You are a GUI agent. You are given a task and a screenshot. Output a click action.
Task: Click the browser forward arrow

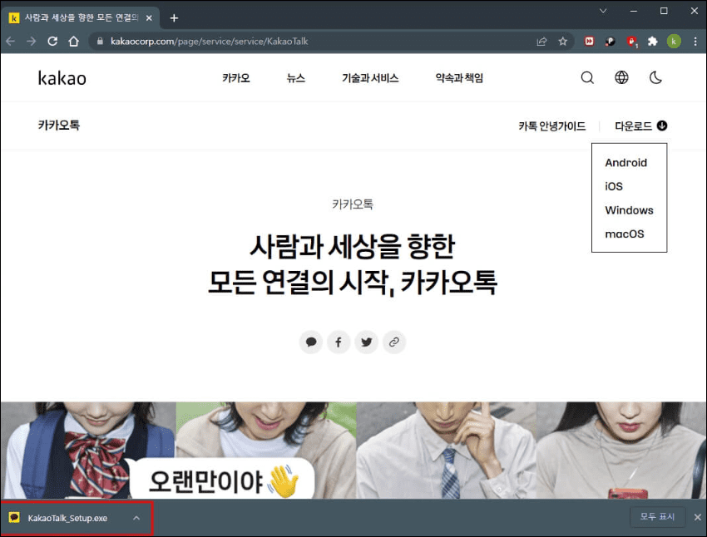31,42
